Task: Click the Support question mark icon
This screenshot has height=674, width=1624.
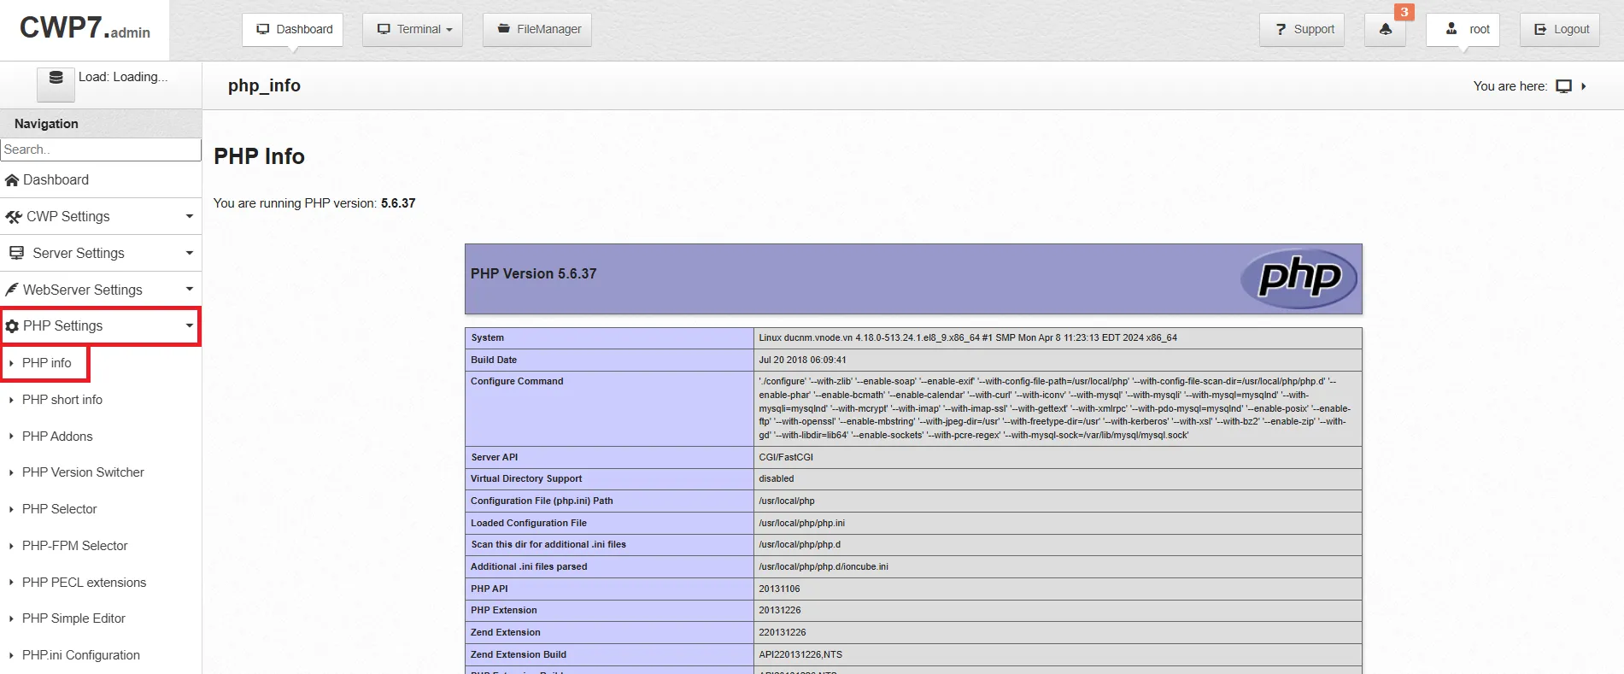Action: tap(1281, 29)
